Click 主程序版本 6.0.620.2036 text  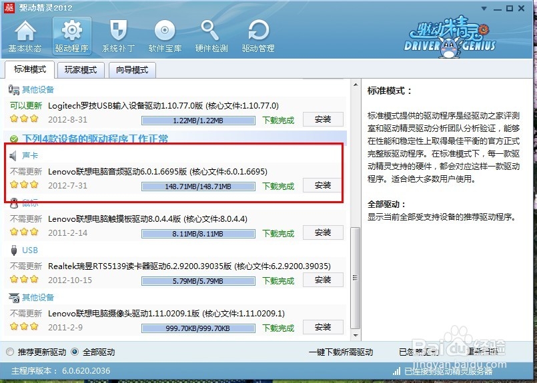point(61,371)
